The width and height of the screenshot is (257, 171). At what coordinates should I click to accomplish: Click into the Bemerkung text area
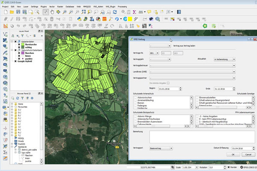point(202,137)
